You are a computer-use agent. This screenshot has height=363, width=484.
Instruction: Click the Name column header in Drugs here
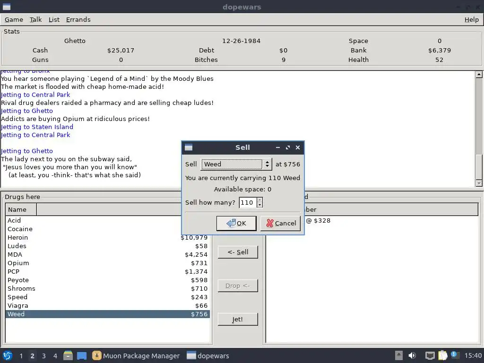click(x=21, y=209)
